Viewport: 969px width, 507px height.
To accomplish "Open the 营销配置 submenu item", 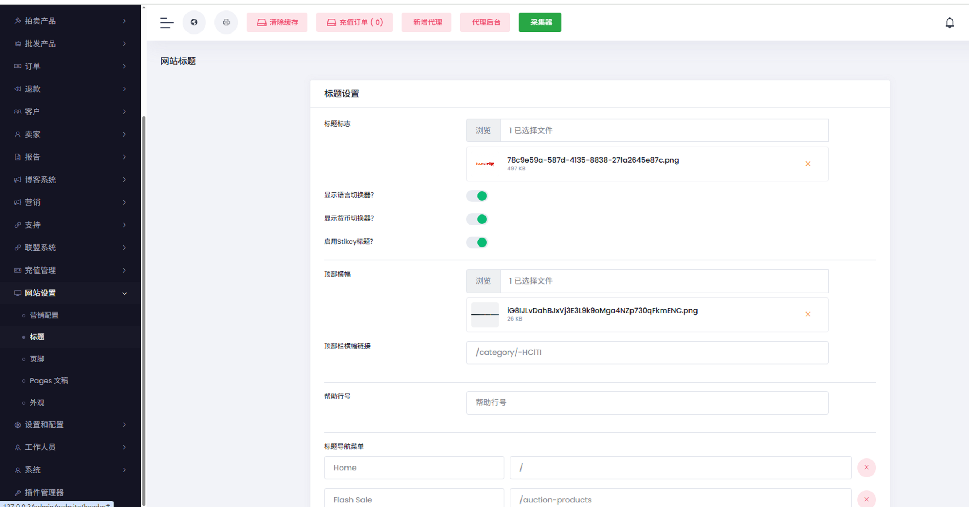I will point(44,315).
